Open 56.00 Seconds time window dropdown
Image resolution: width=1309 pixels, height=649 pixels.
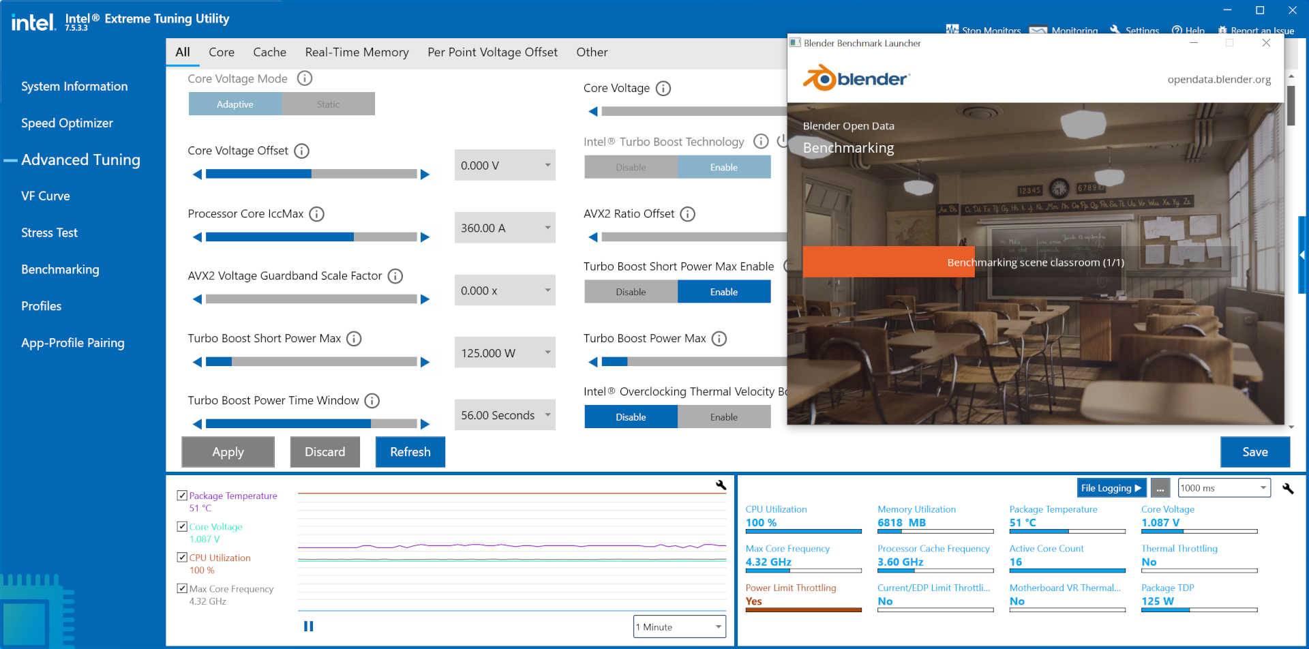[505, 414]
